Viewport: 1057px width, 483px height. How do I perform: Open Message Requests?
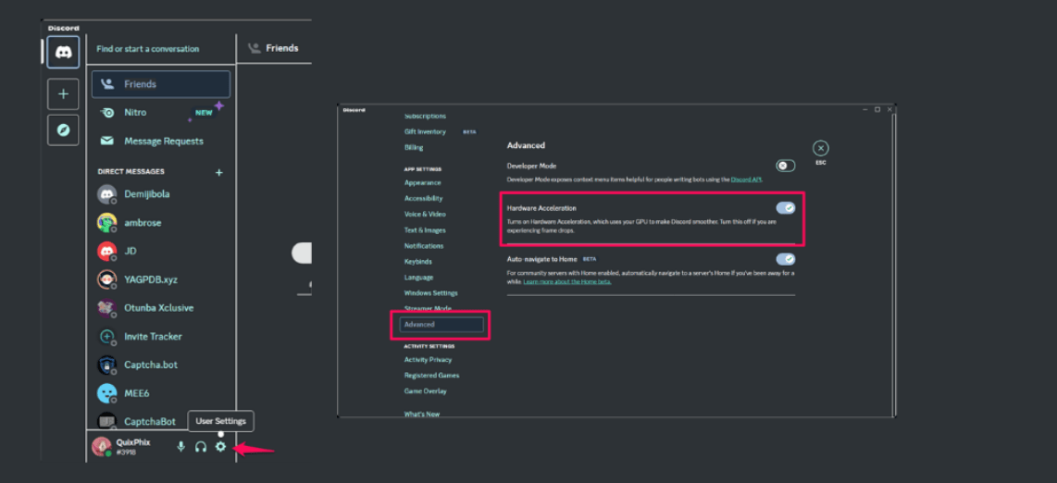(x=163, y=141)
